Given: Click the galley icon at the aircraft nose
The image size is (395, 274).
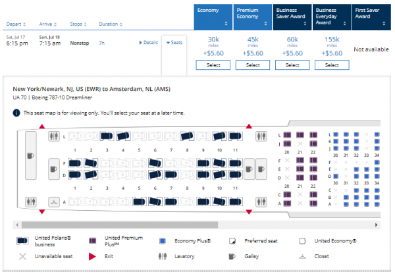Looking at the screenshot, I should click(30, 156).
